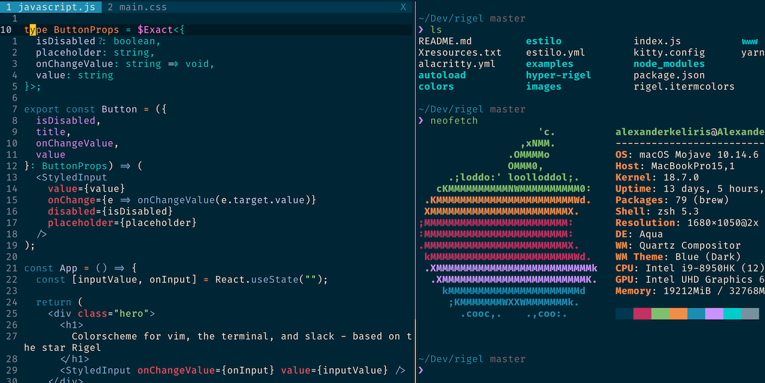Select the README.md file name
The image size is (765, 383).
(445, 41)
